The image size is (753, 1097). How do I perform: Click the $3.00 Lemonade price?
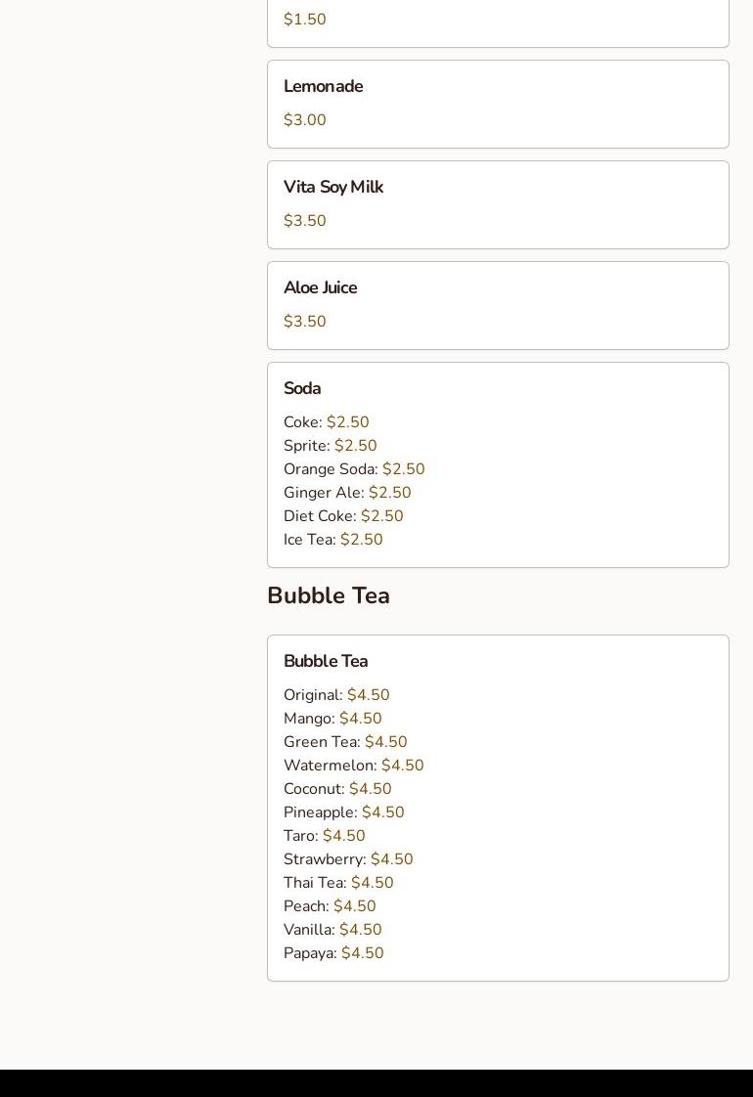tap(304, 119)
